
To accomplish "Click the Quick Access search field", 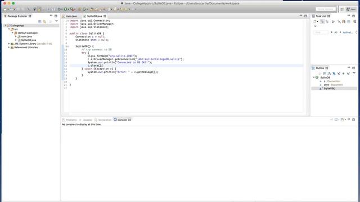I will point(326,9).
